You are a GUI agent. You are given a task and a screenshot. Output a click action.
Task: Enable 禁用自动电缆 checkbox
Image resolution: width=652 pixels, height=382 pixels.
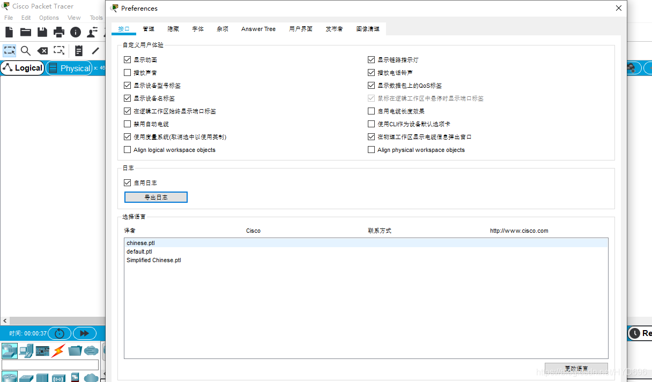pos(127,124)
